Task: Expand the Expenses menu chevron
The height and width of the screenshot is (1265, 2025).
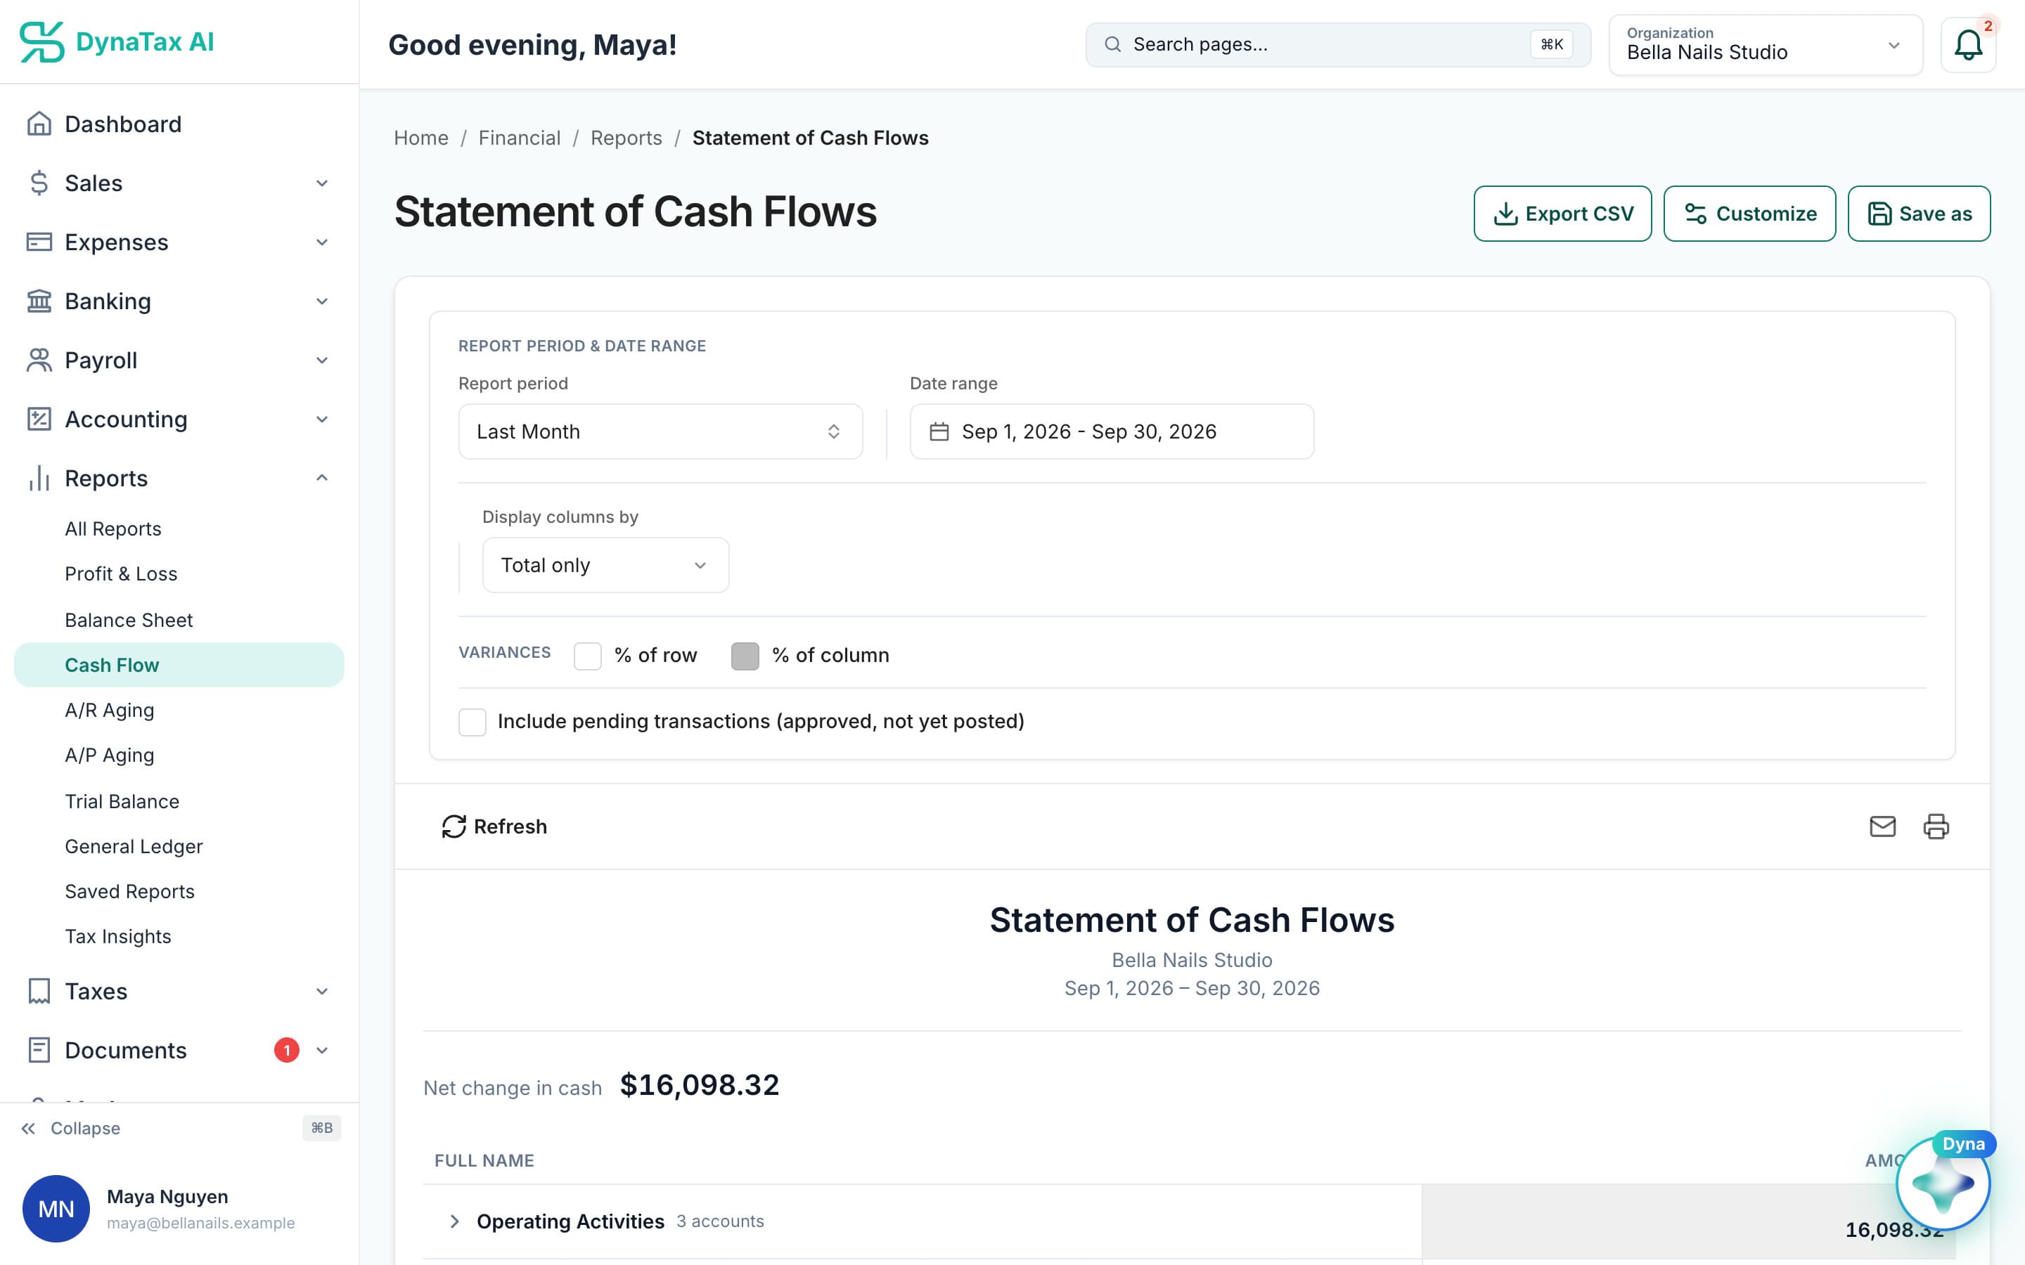Action: pos(322,242)
